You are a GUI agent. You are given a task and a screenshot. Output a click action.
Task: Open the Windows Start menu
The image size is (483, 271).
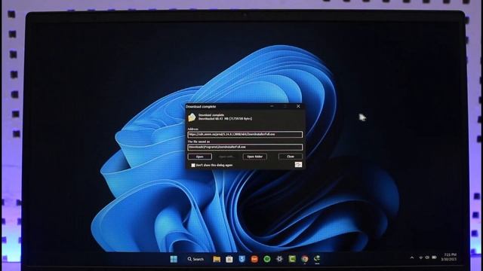pyautogui.click(x=174, y=259)
